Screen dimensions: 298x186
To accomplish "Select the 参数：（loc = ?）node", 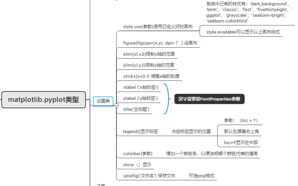I will (x=241, y=121).
